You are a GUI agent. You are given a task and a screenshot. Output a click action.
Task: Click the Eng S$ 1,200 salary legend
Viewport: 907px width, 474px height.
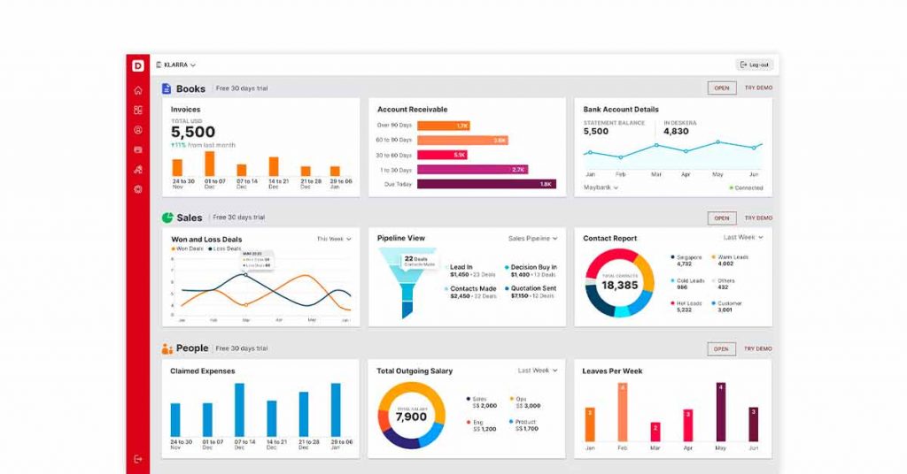point(481,425)
